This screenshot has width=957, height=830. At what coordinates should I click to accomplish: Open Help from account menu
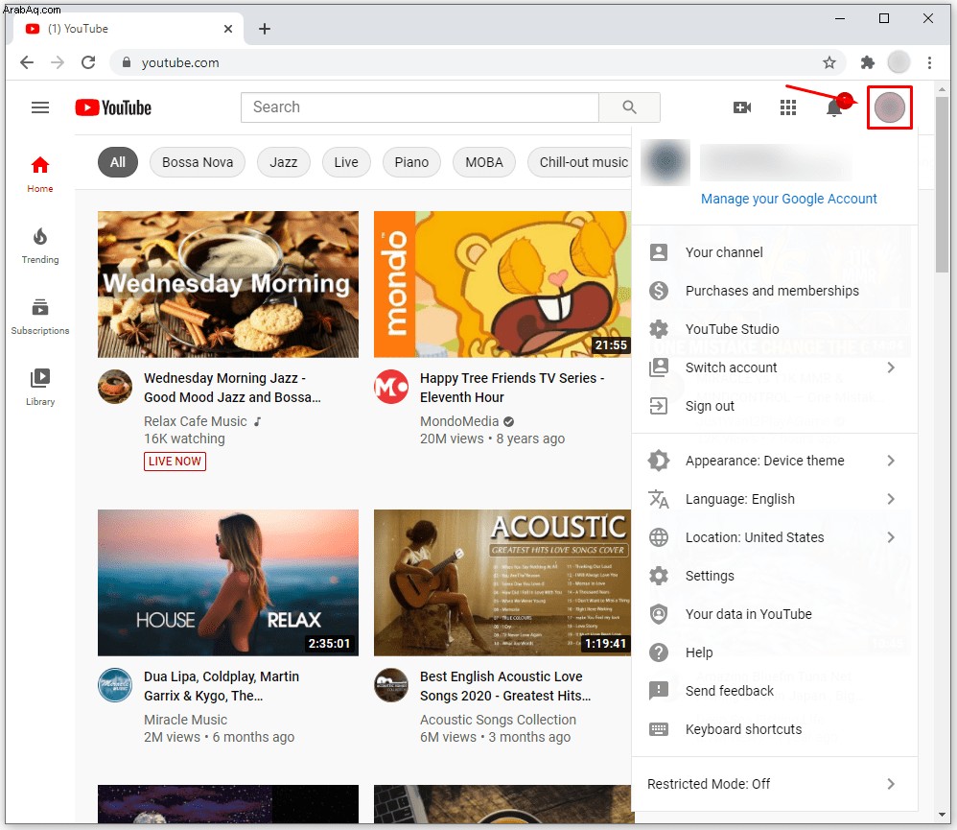click(775, 652)
